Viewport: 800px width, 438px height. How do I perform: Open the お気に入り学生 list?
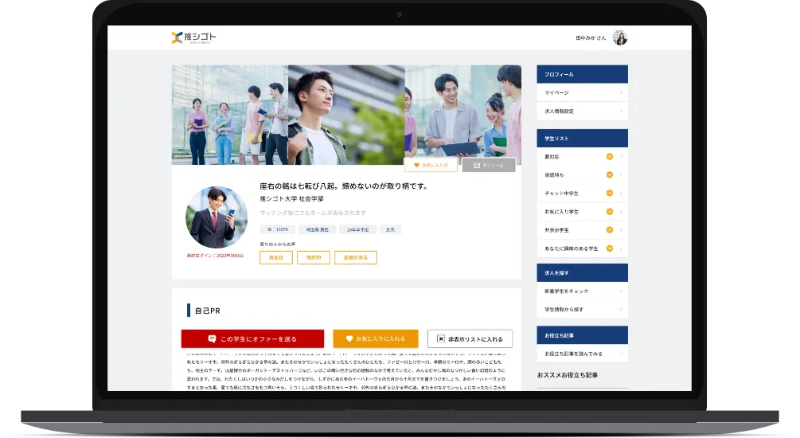(x=582, y=211)
